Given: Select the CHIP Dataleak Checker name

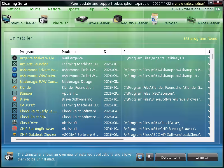Looking at the screenshot, I should click(38, 135).
